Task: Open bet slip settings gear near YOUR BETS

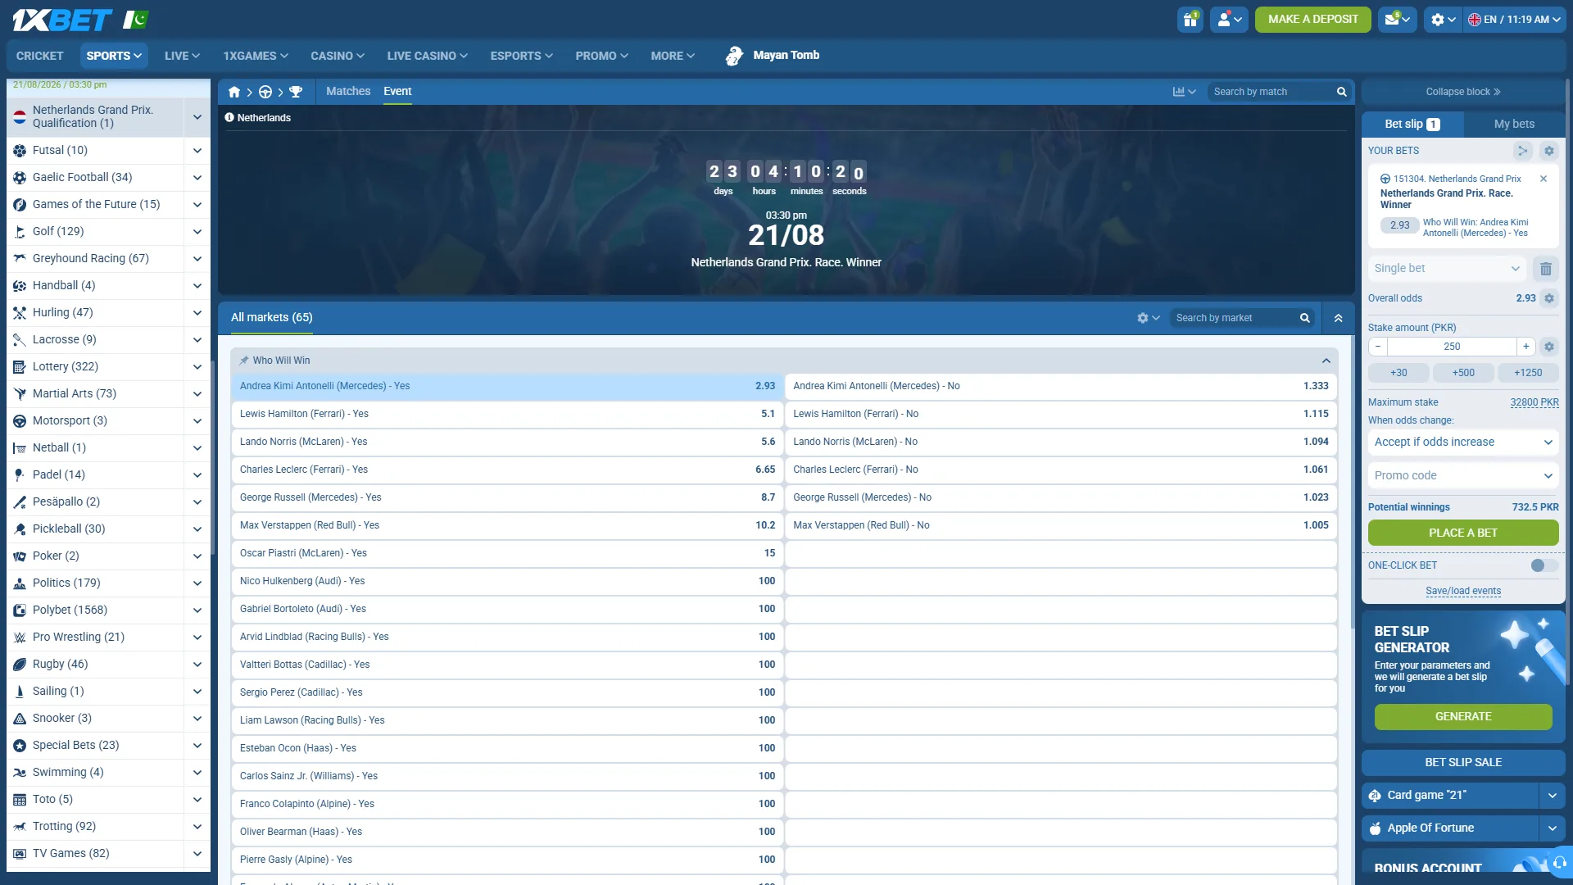Action: pos(1548,151)
